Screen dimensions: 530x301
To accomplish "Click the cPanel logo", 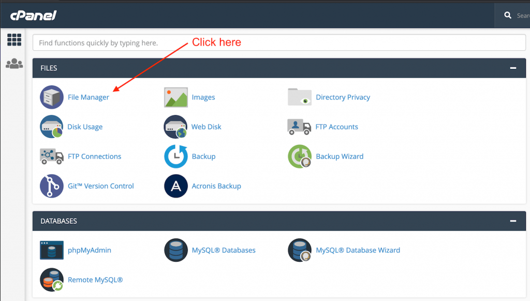I will pyautogui.click(x=33, y=15).
